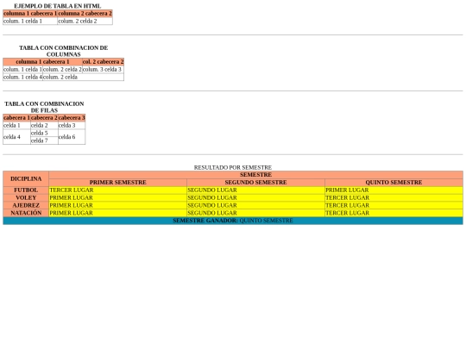466x349 pixels.
Task: Select the 'DICIPLINA' header cell
Action: [26, 179]
